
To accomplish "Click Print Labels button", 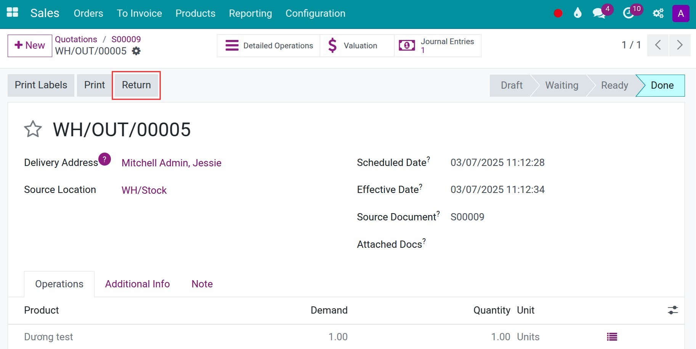I will pos(41,85).
